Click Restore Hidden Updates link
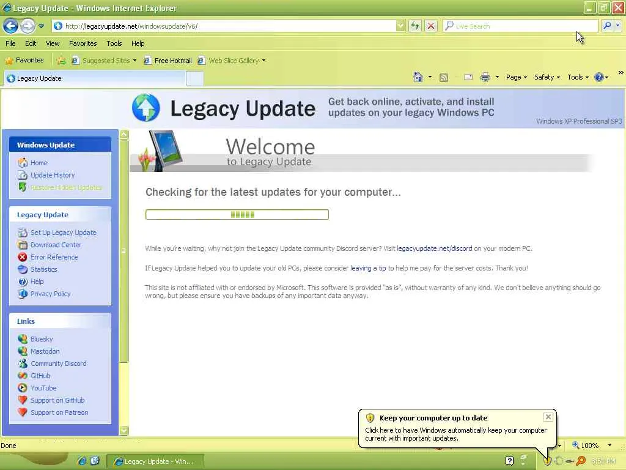Viewport: 626px width, 470px height. pos(66,187)
